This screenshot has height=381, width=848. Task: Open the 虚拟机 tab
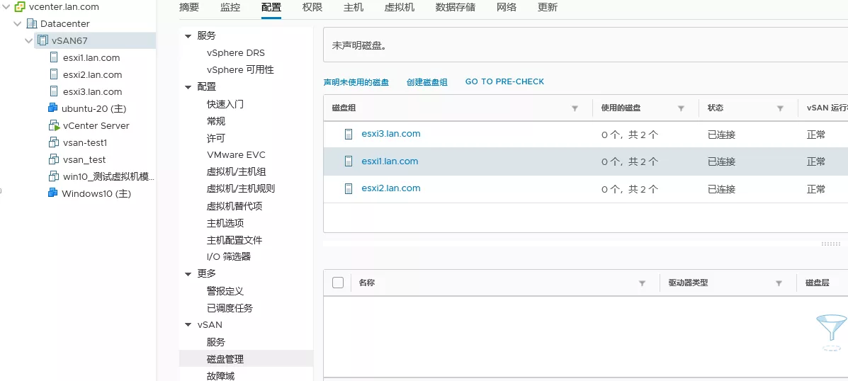pyautogui.click(x=399, y=7)
